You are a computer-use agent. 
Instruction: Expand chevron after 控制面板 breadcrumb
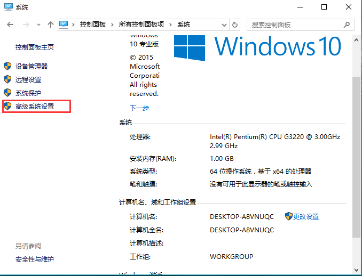pyautogui.click(x=112, y=25)
